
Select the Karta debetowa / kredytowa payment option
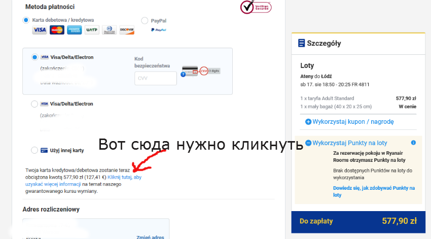pos(26,20)
